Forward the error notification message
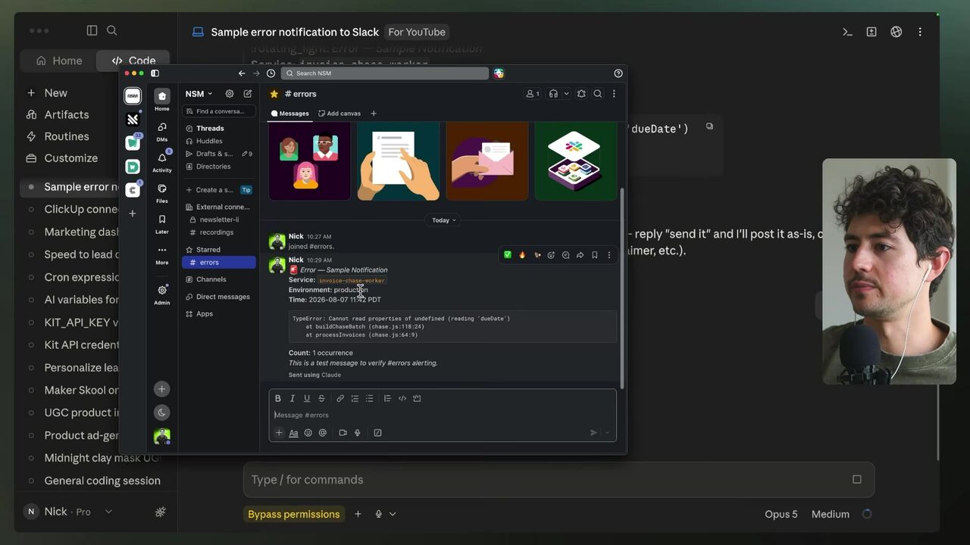Viewport: 970px width, 545px height. (x=580, y=255)
